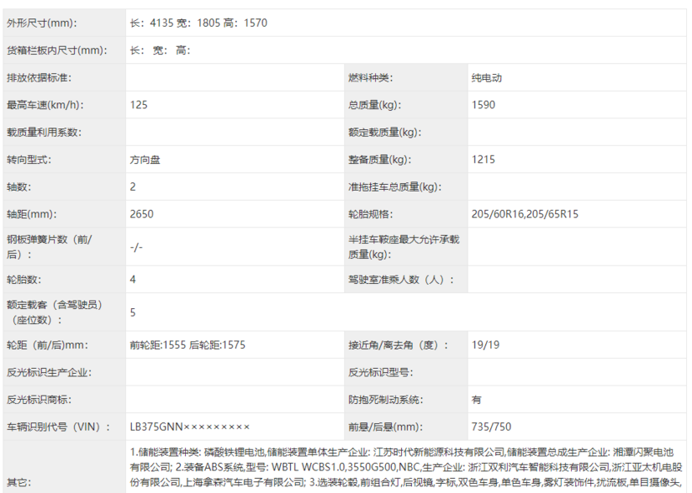Click the 准拖挂车总质量(kg) label
The height and width of the screenshot is (493, 692).
[394, 187]
